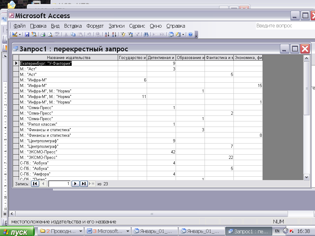
Task: Click the Copy icon in the toolbar
Action: coord(73,34)
